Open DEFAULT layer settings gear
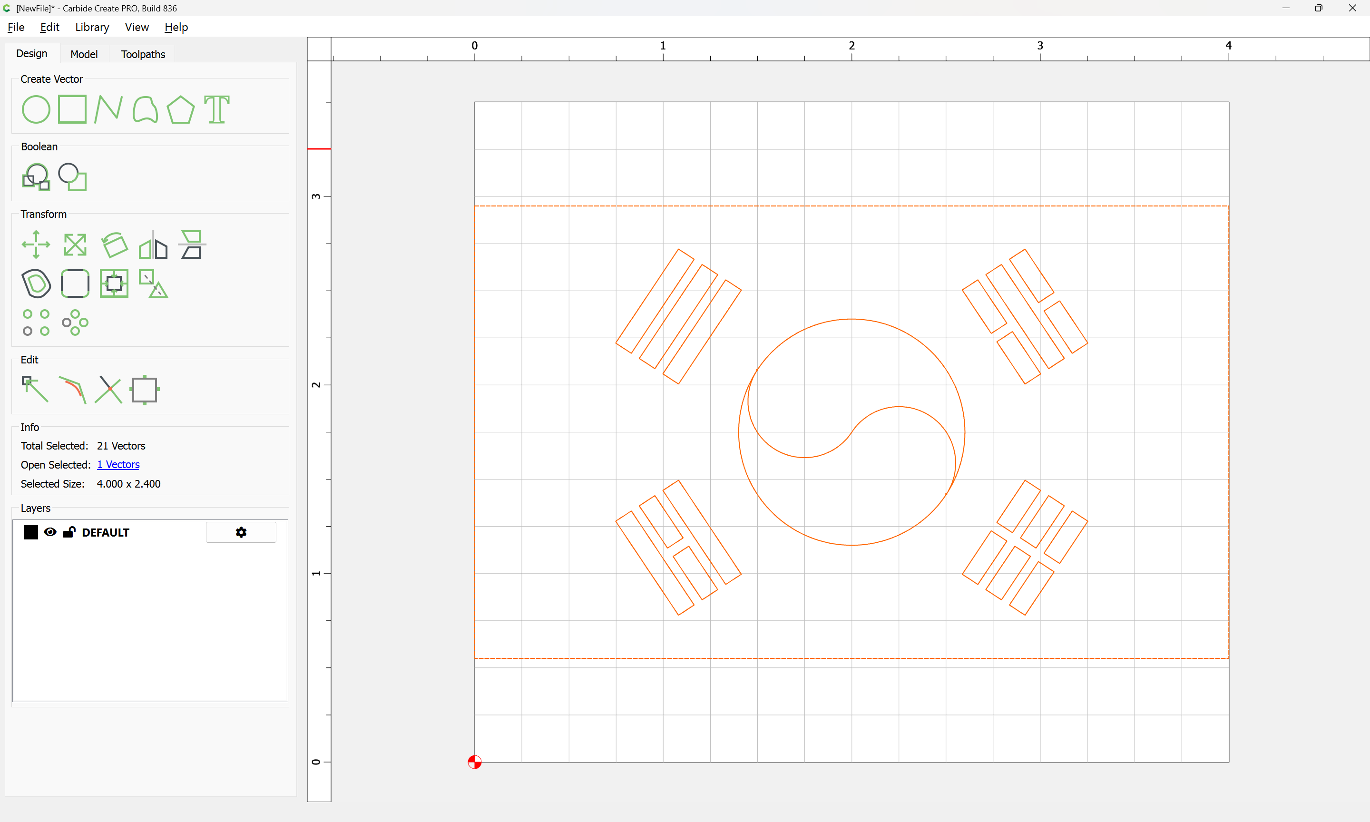The image size is (1370, 822). (x=241, y=532)
